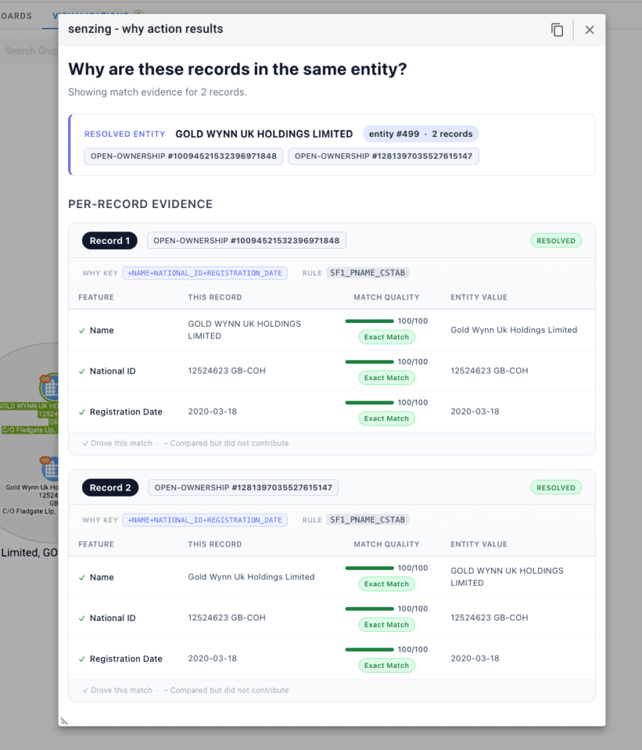642x750 pixels.
Task: Click Search Graph field in background window
Action: click(x=29, y=51)
